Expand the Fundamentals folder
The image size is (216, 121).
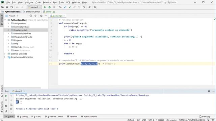click(8, 30)
